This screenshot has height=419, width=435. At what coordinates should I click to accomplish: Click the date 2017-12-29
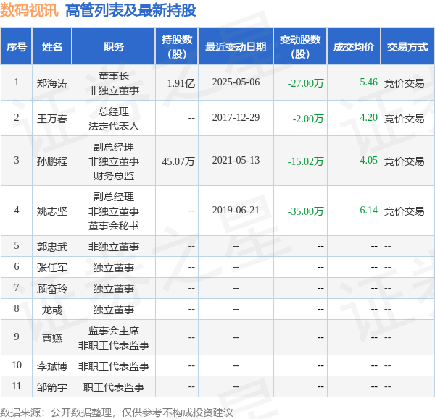[x=236, y=117]
